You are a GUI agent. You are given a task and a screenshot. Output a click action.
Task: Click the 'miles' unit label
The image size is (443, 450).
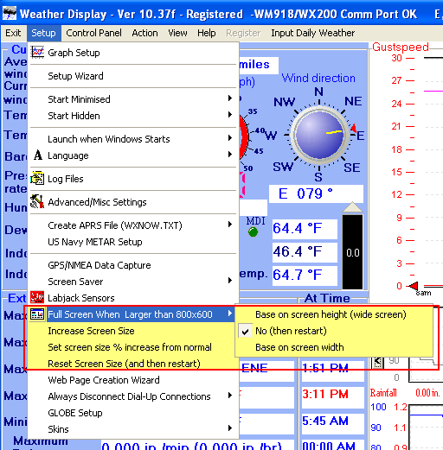(254, 65)
